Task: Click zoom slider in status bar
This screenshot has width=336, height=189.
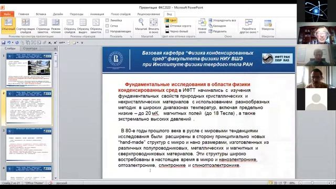Action: (x=312, y=183)
